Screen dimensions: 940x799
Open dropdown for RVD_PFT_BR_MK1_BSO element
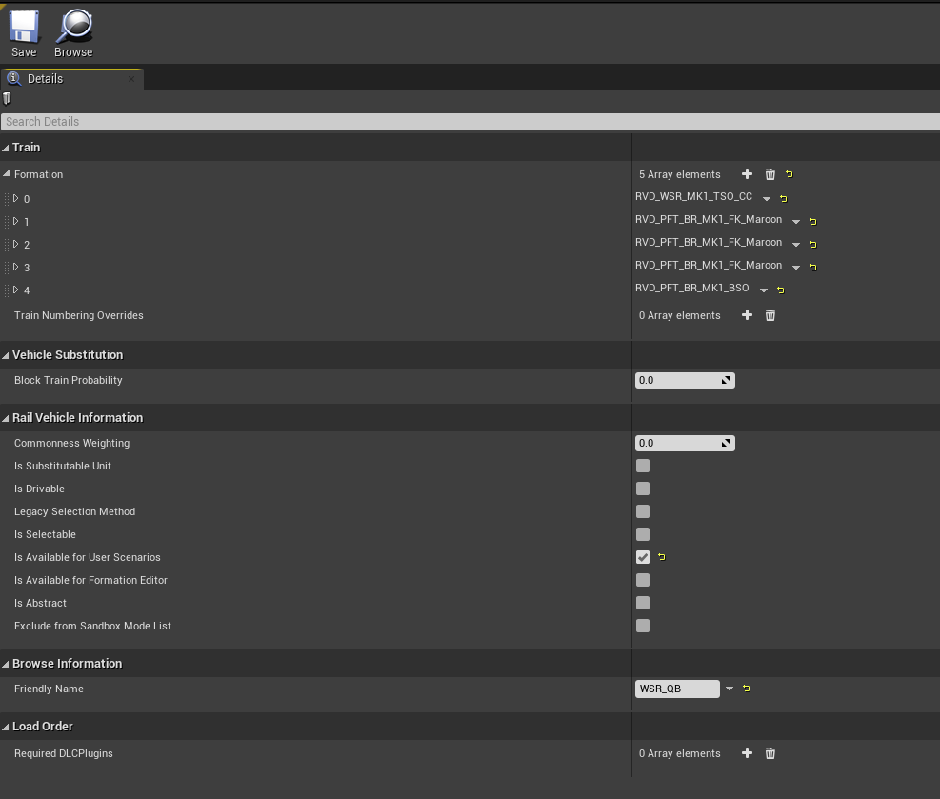[764, 290]
